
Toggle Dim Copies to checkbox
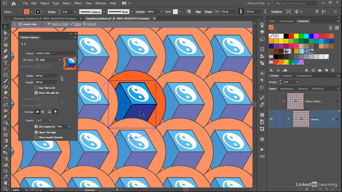pos(36,127)
